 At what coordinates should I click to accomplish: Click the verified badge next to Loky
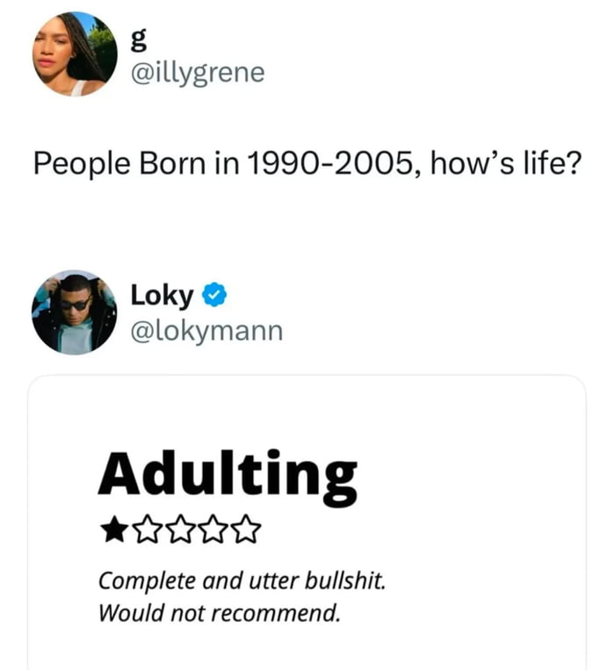[x=213, y=296]
